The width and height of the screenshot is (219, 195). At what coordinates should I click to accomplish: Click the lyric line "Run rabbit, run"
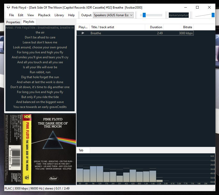(x=40, y=72)
